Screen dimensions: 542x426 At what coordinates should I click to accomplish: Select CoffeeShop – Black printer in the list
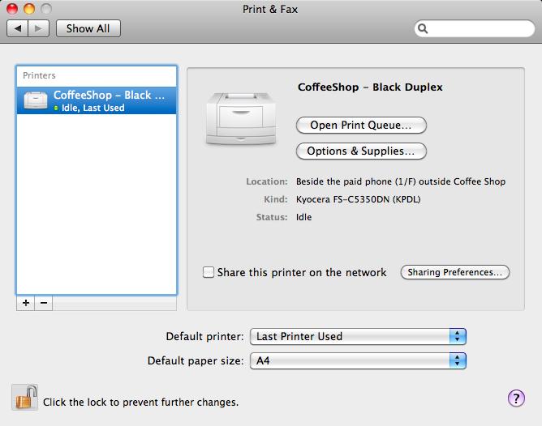96,100
